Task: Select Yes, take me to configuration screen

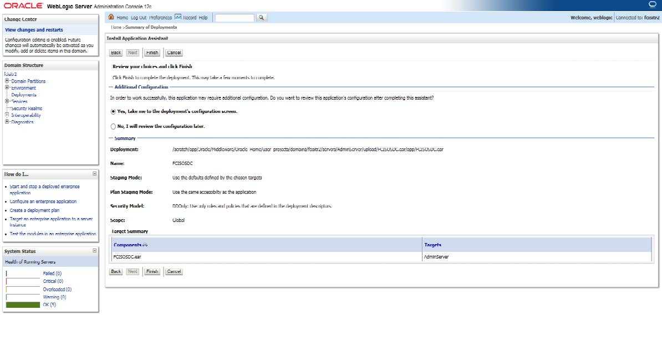Action: pos(113,112)
